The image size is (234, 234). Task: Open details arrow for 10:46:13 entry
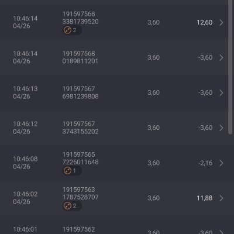pos(221,92)
